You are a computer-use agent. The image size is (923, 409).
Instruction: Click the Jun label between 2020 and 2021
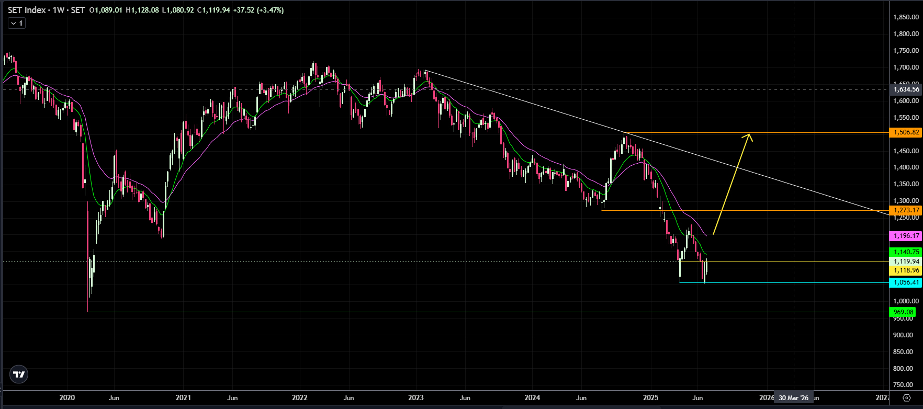(x=114, y=398)
